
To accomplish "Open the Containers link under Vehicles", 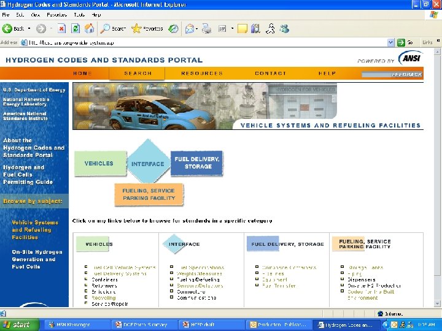I will [x=104, y=280].
